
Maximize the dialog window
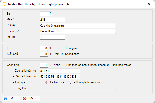coord(137,4)
